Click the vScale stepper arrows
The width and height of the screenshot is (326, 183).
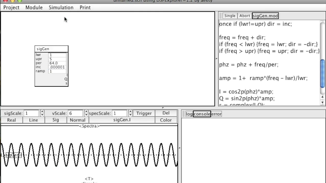pyautogui.click(x=86, y=113)
